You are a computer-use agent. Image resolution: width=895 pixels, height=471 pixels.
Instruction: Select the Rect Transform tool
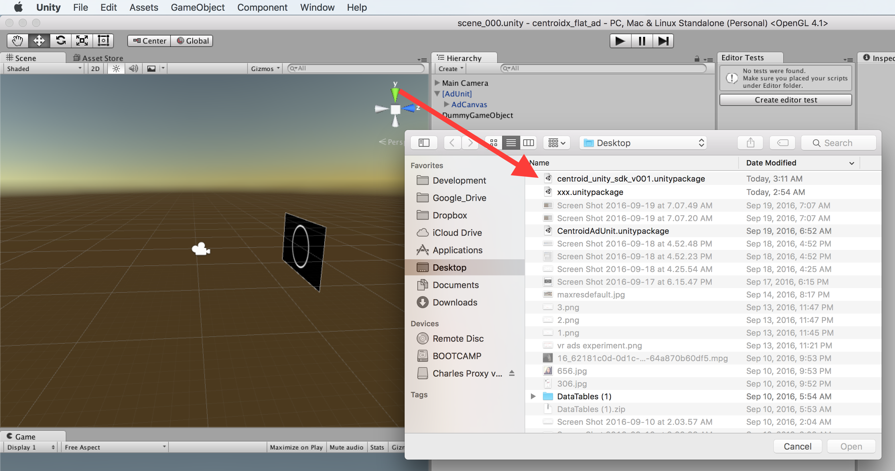pyautogui.click(x=103, y=41)
